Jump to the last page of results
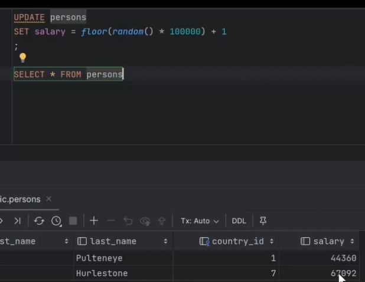The image size is (365, 282). [17, 221]
